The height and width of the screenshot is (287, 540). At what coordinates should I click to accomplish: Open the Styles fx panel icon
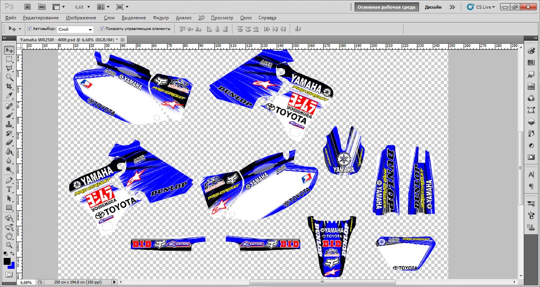[x=531, y=75]
